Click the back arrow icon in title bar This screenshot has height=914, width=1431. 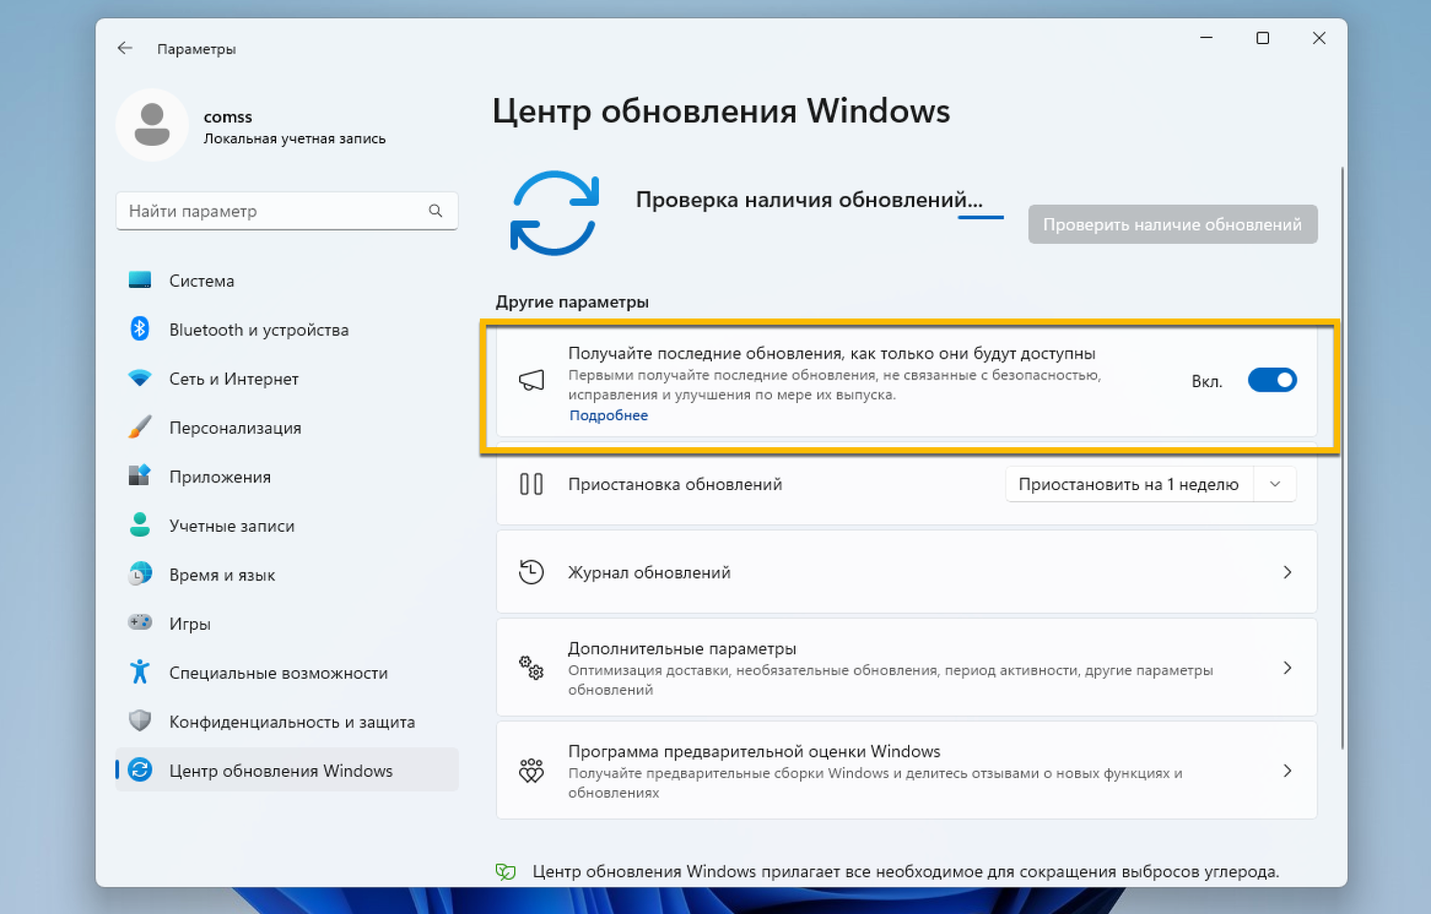125,48
